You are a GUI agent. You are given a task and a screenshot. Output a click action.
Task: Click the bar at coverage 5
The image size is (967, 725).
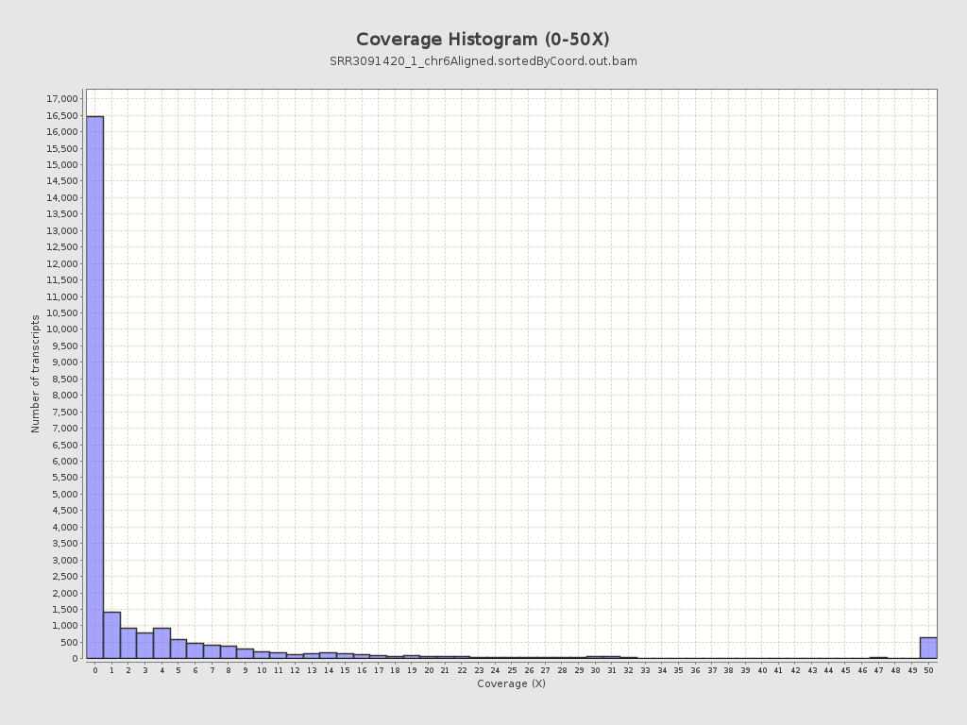[x=178, y=649]
